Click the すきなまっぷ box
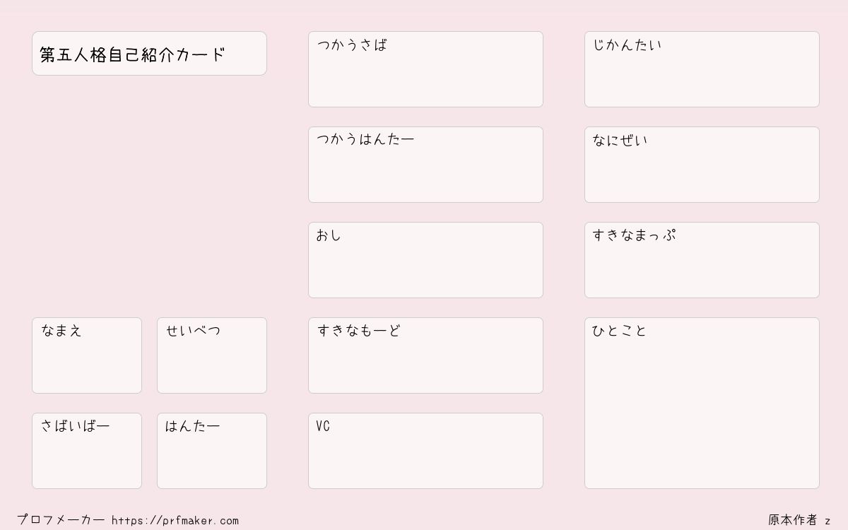The image size is (848, 530). [x=702, y=260]
